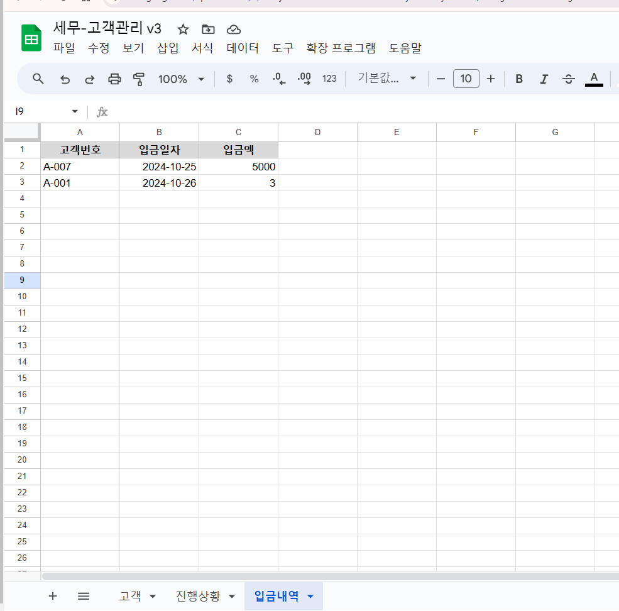Add a new sheet with plus button

53,597
